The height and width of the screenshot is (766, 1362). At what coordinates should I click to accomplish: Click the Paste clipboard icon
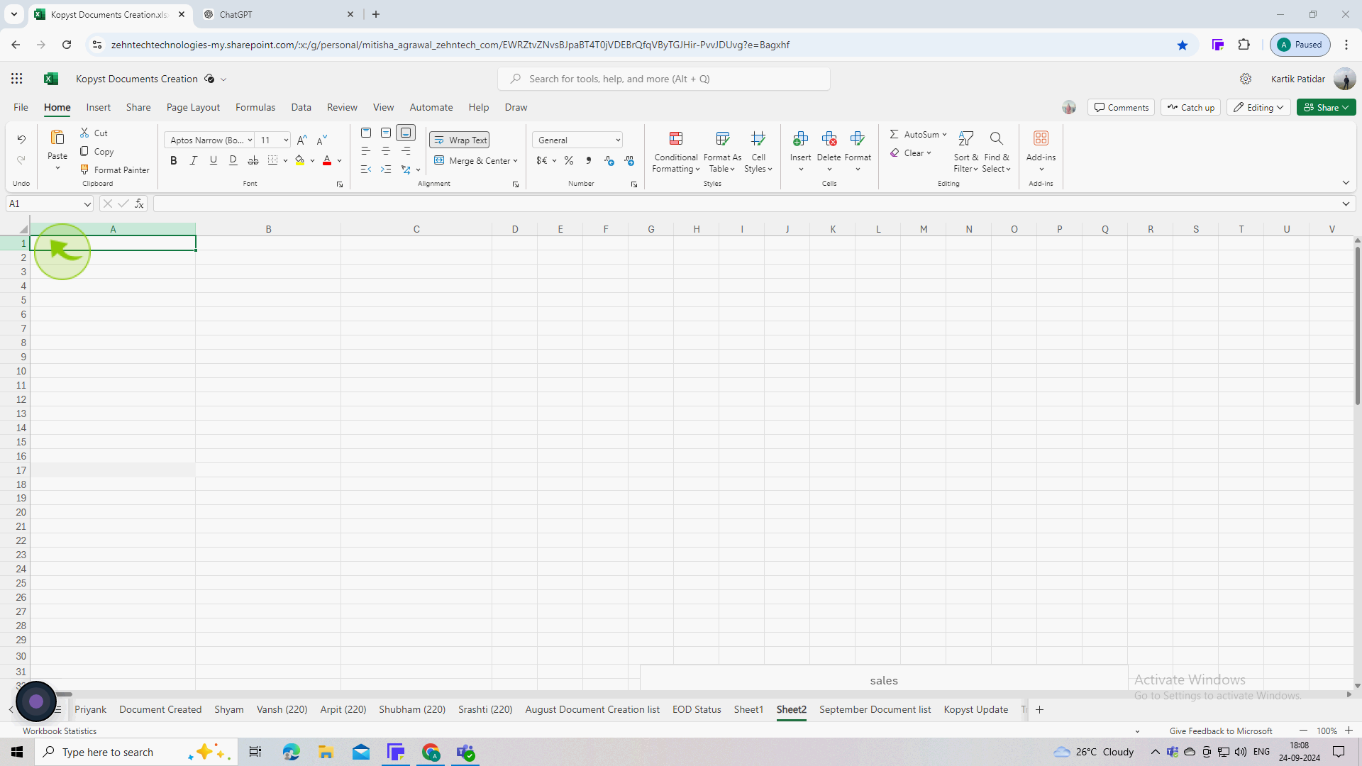[x=57, y=138]
